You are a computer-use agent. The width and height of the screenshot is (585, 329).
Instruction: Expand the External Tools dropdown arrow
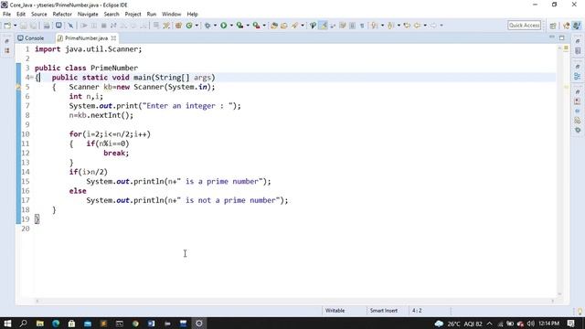click(264, 26)
